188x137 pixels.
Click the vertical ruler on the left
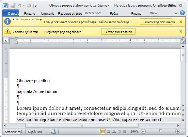pyautogui.click(x=6, y=86)
